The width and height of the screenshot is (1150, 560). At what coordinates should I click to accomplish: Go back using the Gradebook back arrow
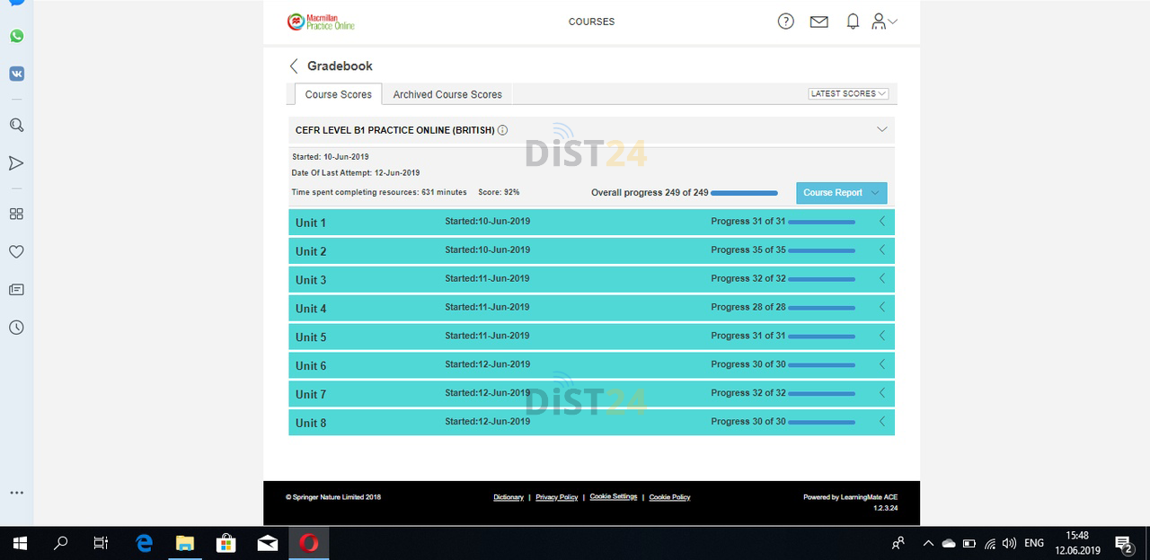point(294,66)
